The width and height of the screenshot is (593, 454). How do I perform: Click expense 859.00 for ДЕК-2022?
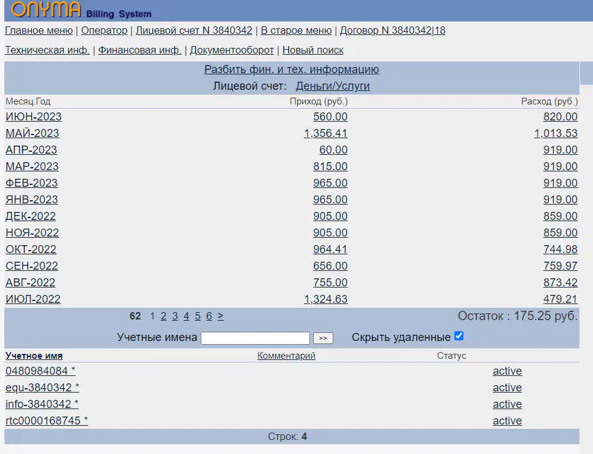[x=560, y=216]
